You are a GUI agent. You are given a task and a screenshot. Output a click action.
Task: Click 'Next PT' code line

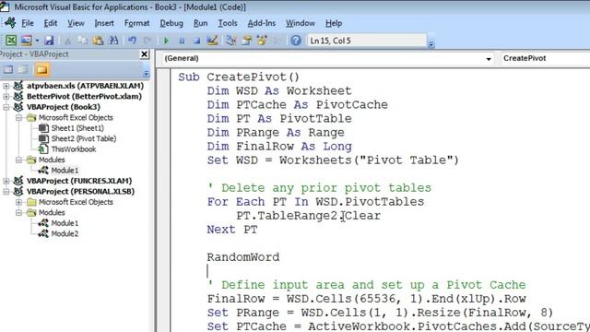[232, 230]
